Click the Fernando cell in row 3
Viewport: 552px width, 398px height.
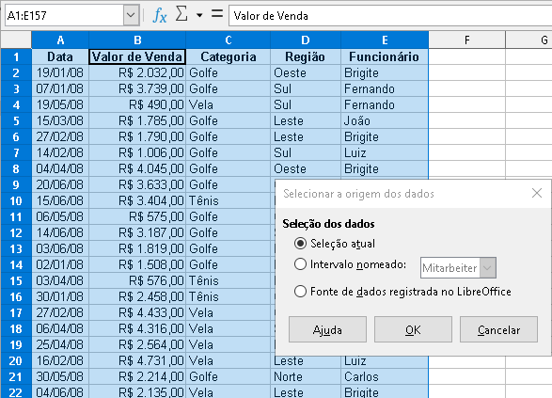tap(385, 88)
